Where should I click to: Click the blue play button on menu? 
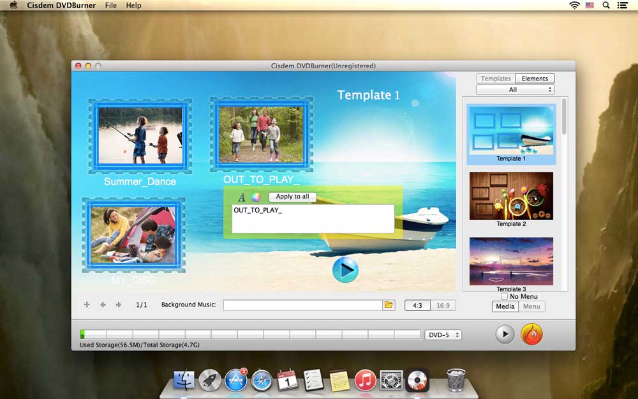(x=345, y=270)
